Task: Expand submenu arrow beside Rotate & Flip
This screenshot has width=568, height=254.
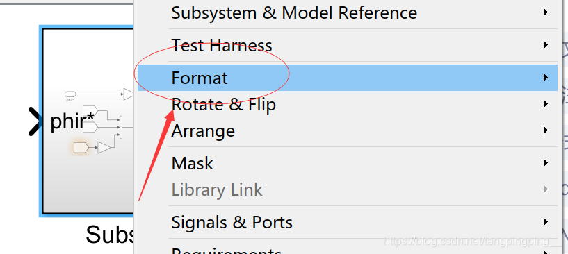Action: 546,104
